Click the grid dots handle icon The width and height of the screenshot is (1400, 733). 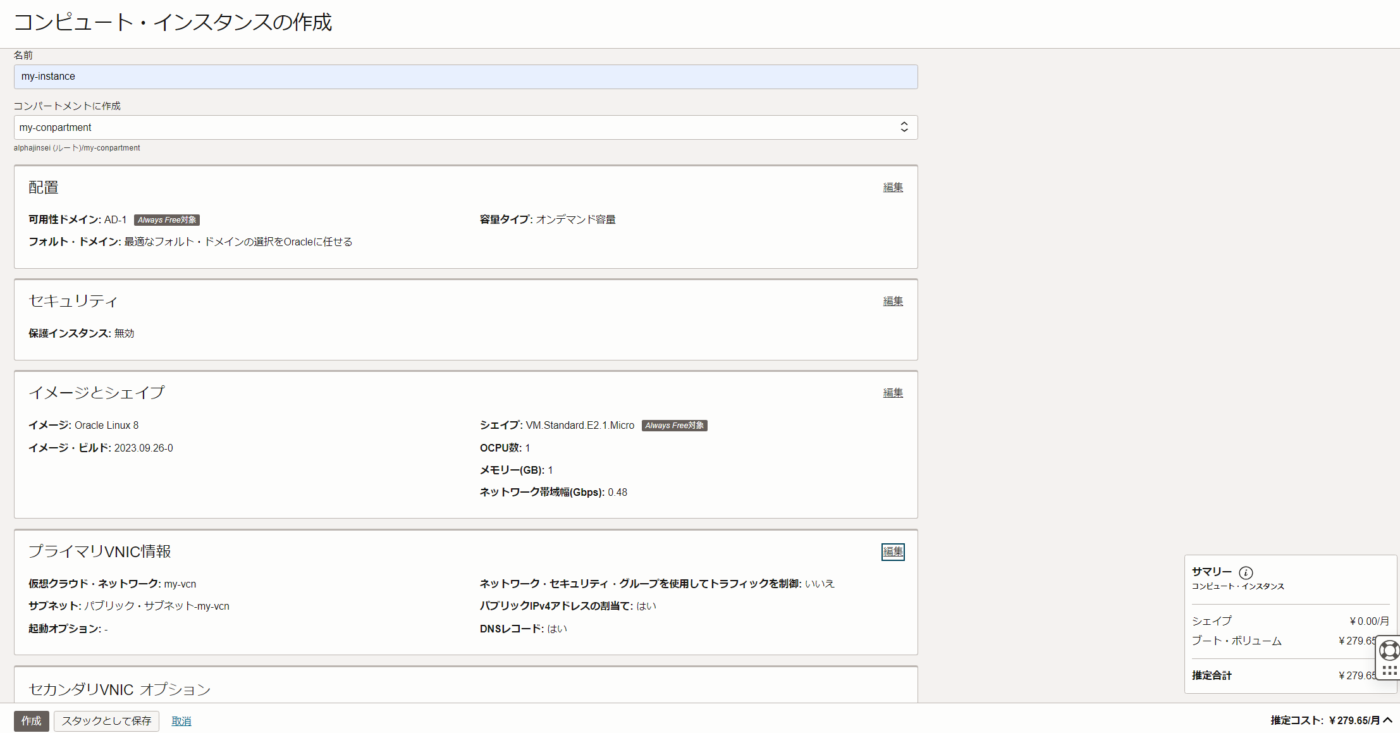click(1389, 671)
